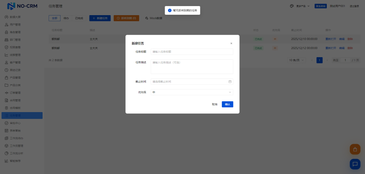Click the 跳至 page number input

click(x=345, y=60)
